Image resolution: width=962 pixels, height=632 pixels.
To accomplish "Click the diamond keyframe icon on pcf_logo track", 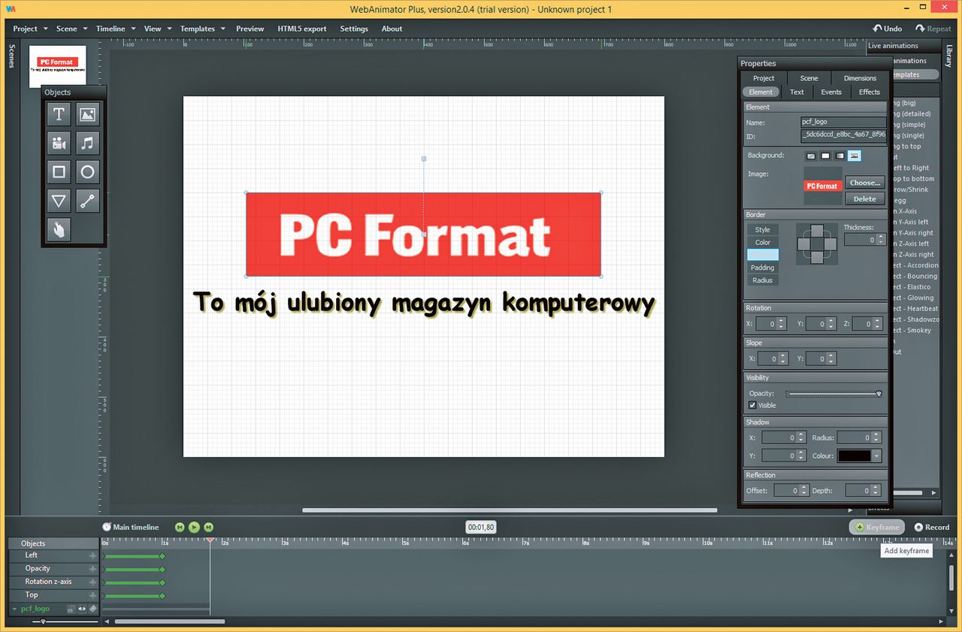I will pos(93,609).
